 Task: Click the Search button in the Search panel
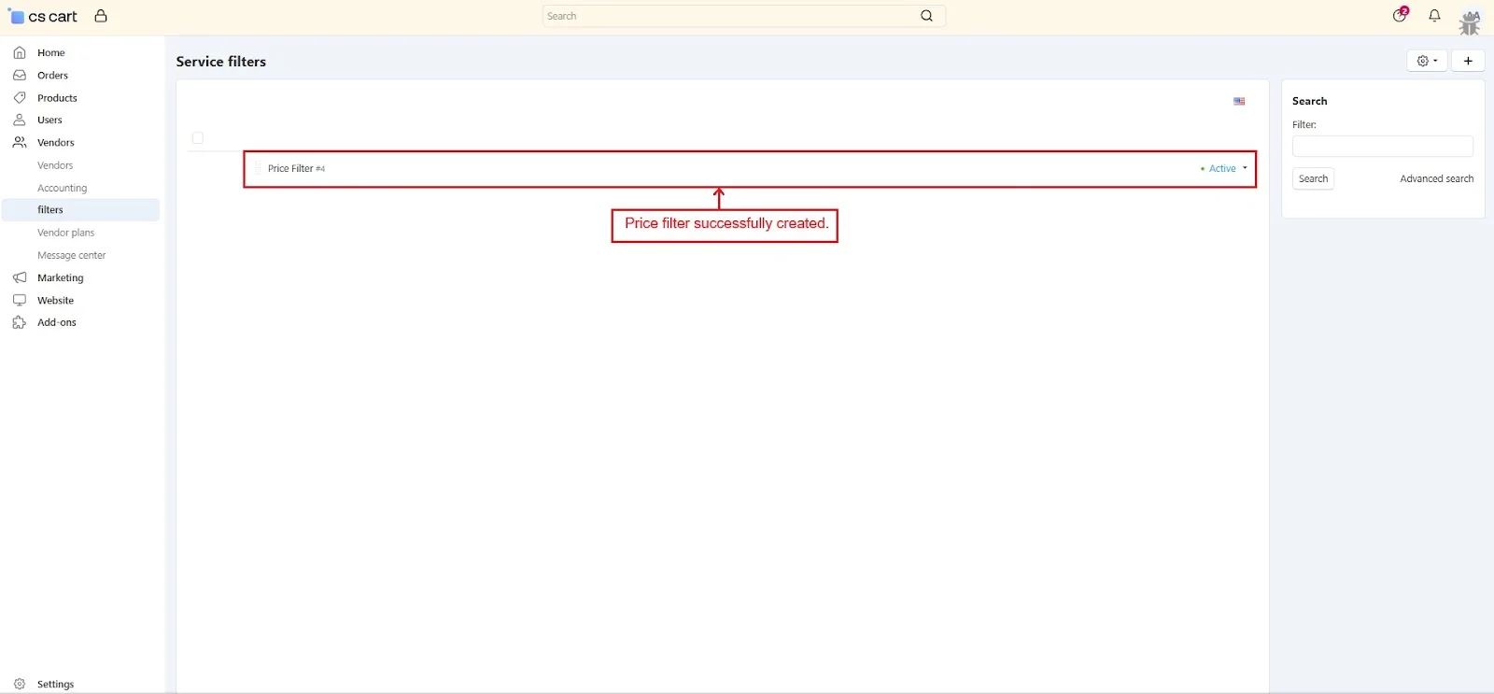point(1313,179)
